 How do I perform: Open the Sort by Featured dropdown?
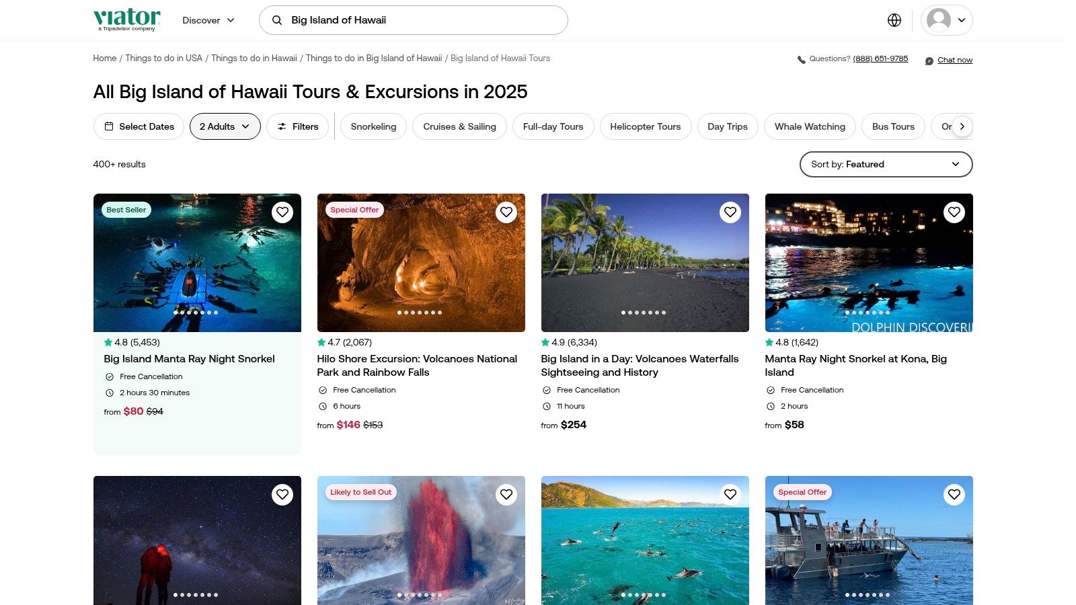886,164
